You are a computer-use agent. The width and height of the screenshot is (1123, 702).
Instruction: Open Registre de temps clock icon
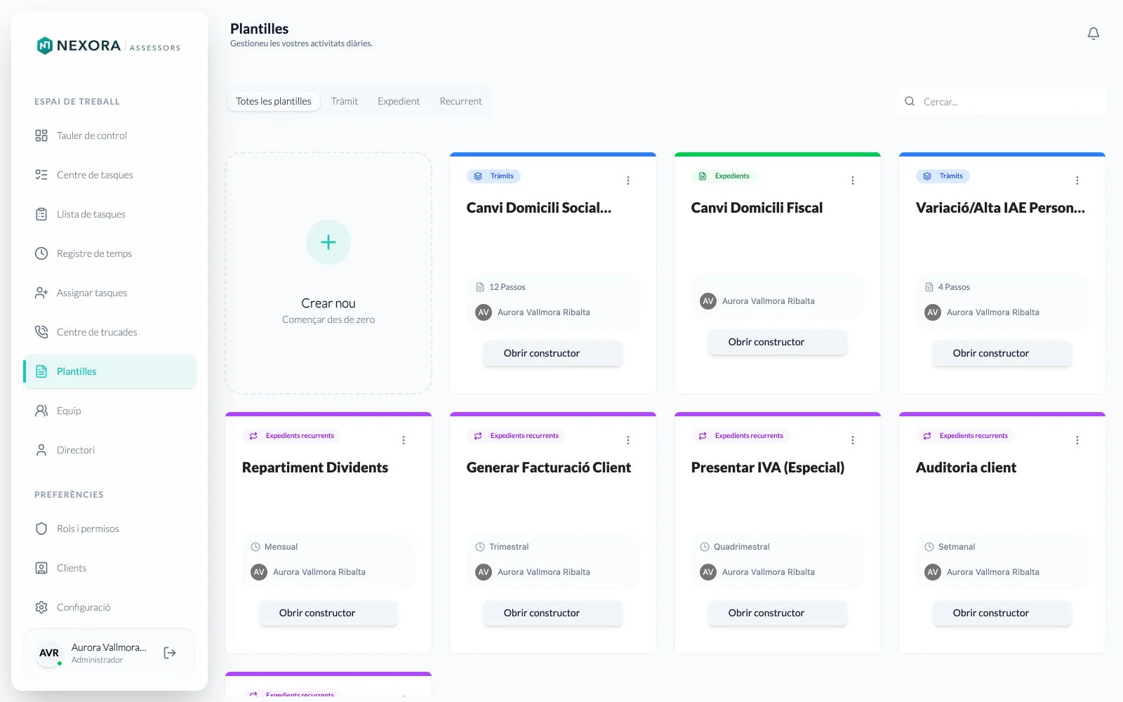pos(41,253)
